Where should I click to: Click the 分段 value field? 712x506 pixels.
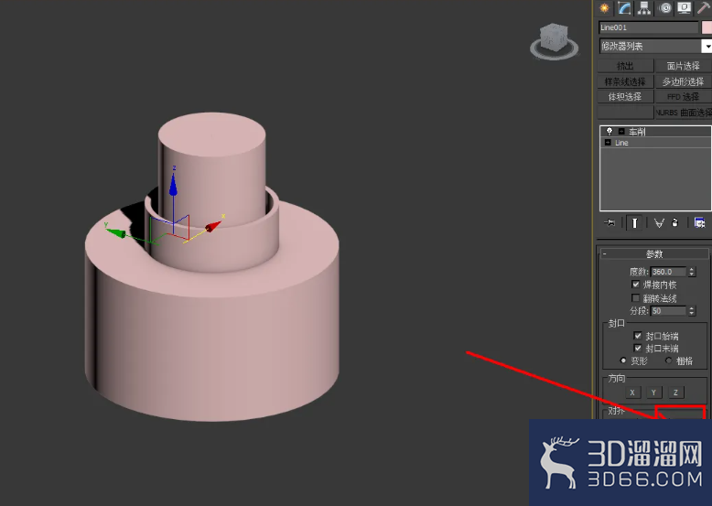tap(668, 311)
